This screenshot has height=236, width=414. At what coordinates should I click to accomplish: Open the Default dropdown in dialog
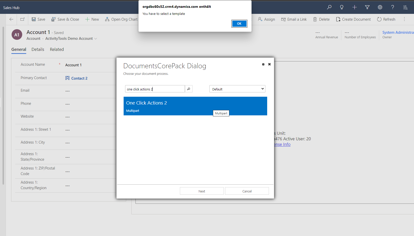pos(237,89)
